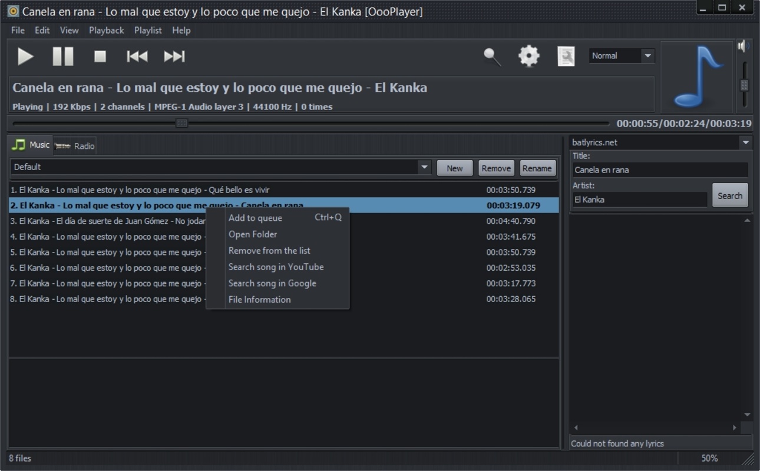Open the Playback menu

pos(107,30)
